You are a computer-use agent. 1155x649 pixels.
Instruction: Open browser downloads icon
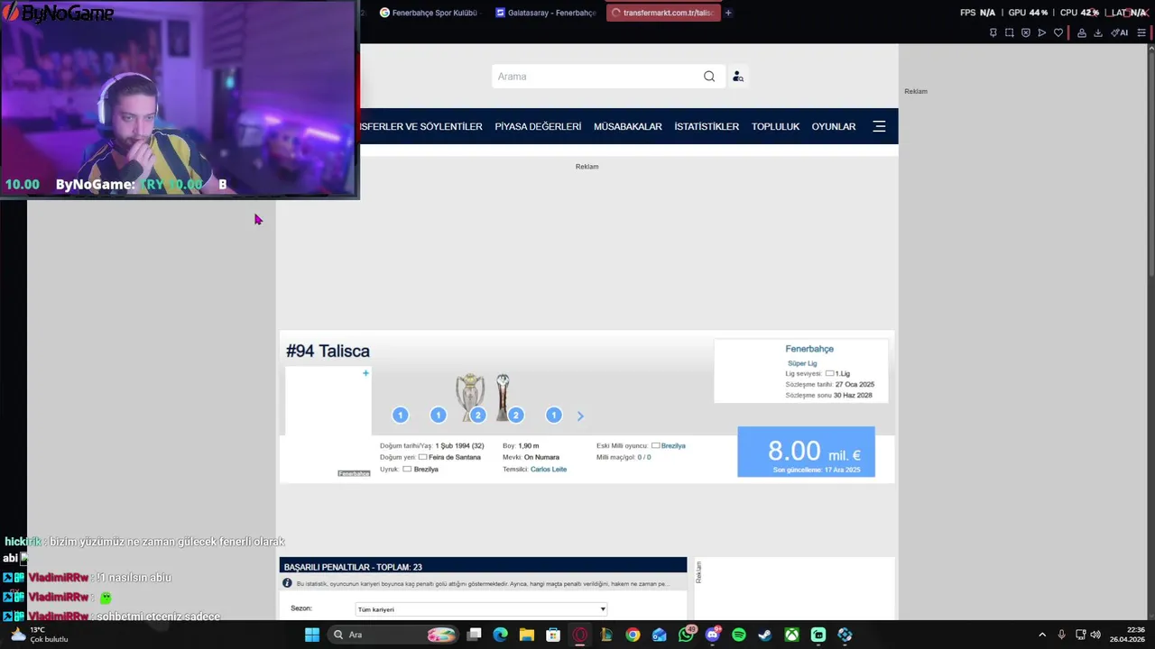[1098, 32]
